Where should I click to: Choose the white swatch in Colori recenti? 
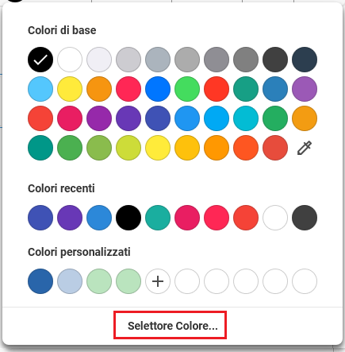tap(275, 218)
